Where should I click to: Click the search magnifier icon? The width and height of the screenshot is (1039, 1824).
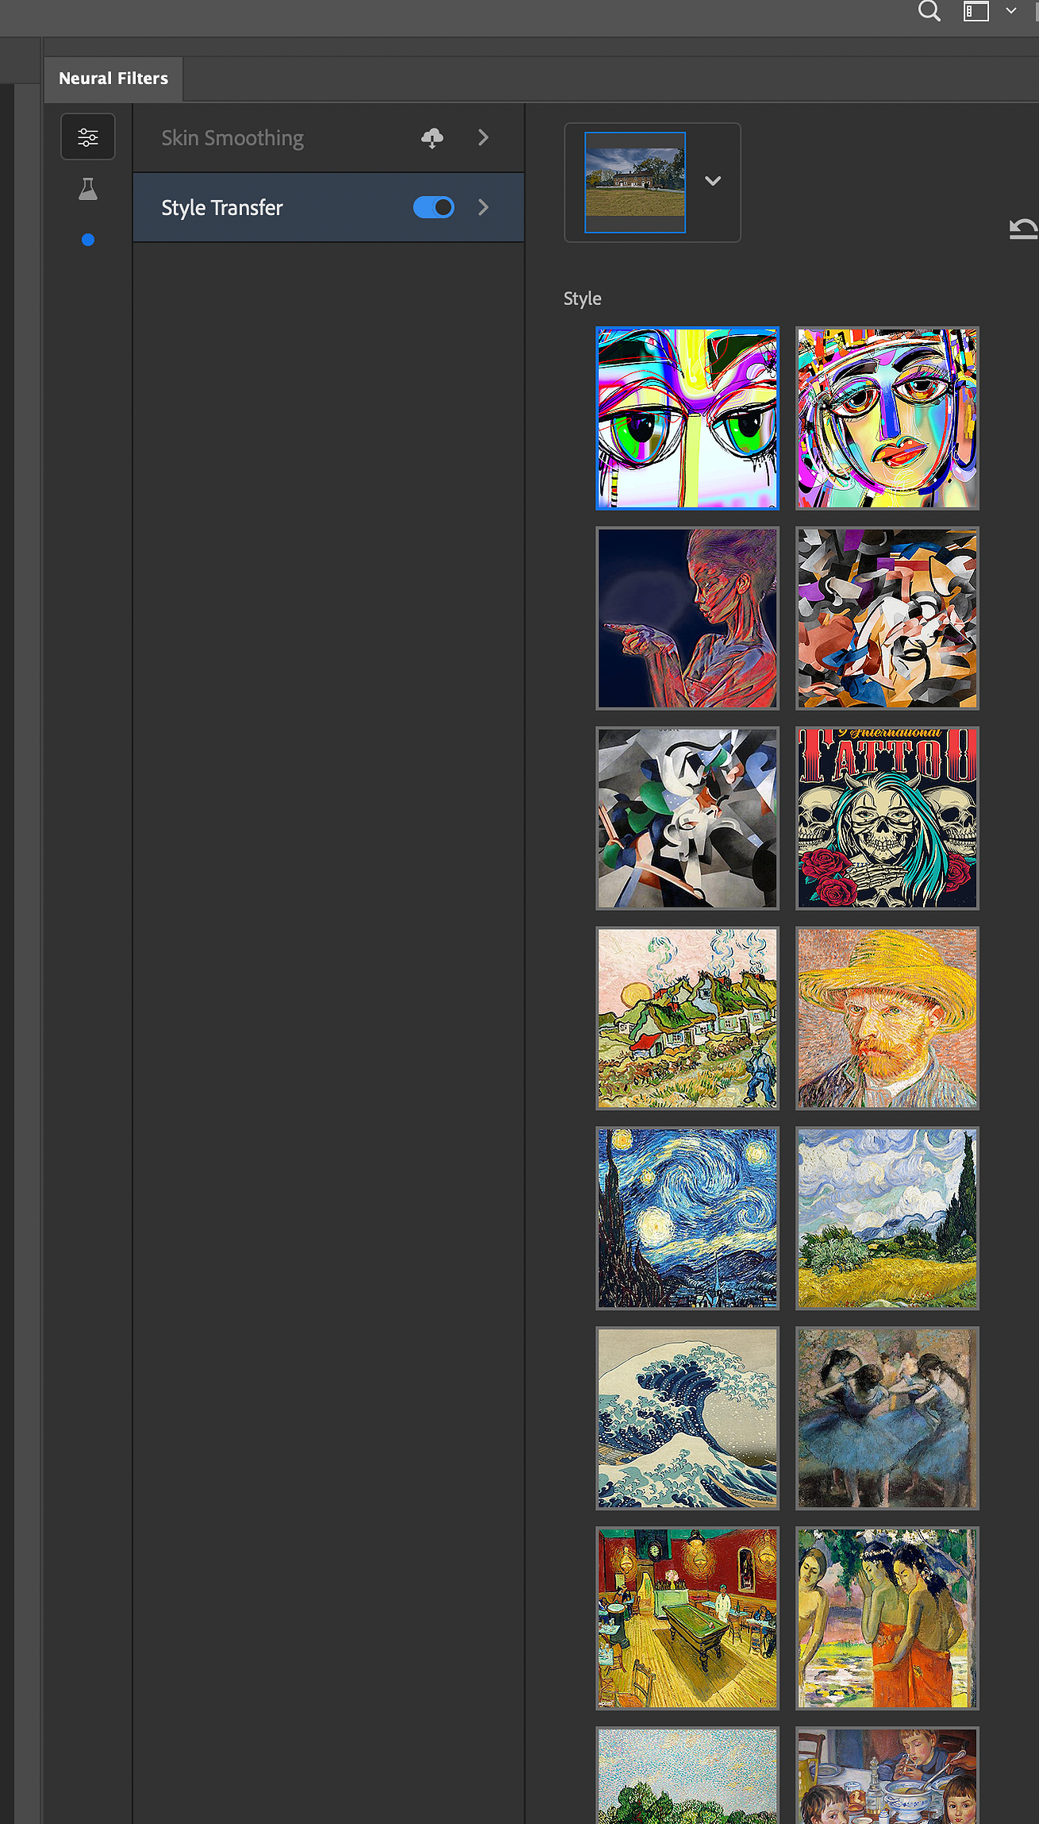[929, 11]
